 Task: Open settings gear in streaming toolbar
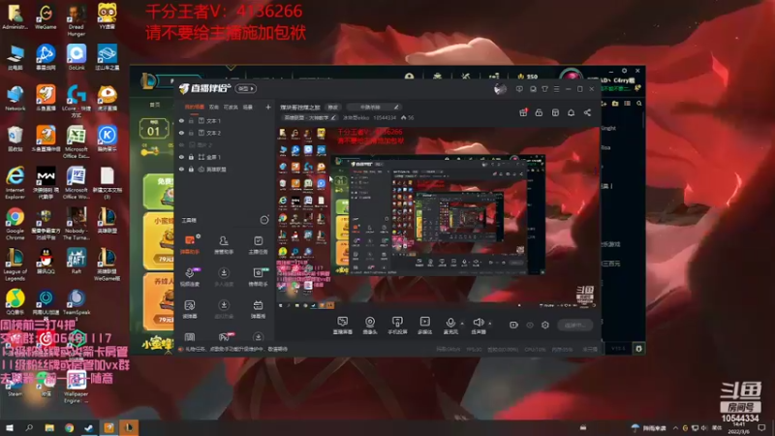[545, 325]
